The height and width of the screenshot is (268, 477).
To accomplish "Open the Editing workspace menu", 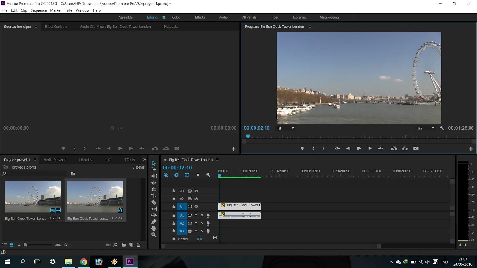I will tap(164, 18).
